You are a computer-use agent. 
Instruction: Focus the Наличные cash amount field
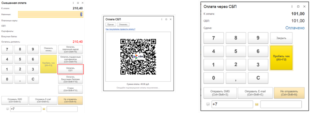(x=51, y=14)
